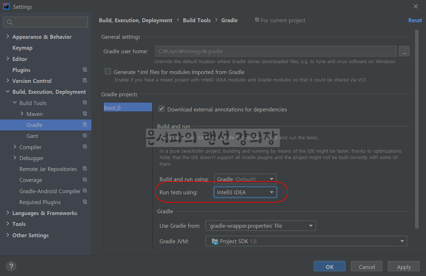Click project-level icon next to Gant
Viewport: 426px width, 276px height.
[85, 135]
